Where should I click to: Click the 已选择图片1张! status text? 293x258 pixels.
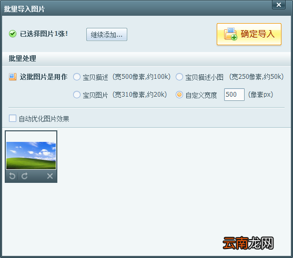tap(44, 34)
